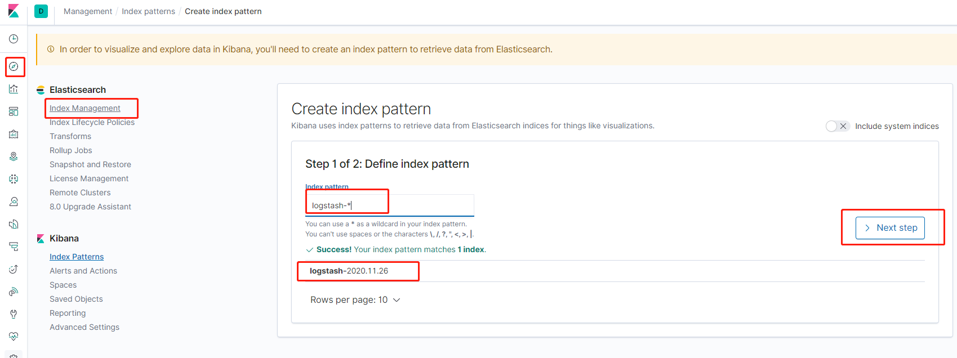Open Discover via the compass icon
Screen dimensions: 957x358
pyautogui.click(x=14, y=66)
